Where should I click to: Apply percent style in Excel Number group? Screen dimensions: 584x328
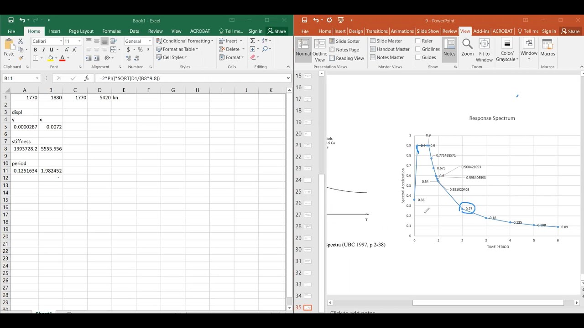point(140,50)
